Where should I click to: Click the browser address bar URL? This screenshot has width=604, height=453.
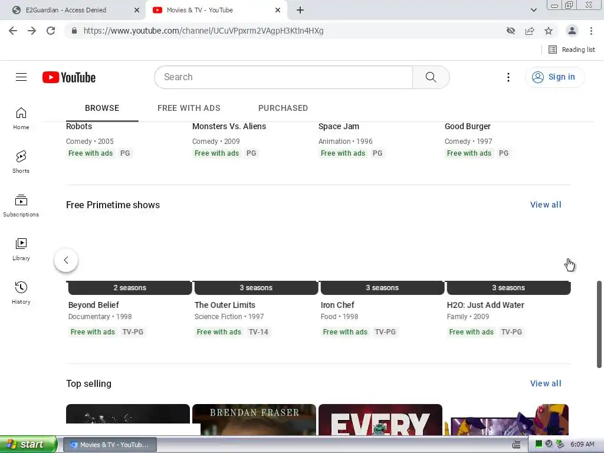click(203, 31)
